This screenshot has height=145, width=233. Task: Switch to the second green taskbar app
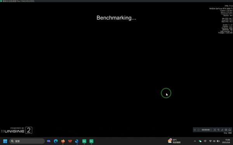coord(91,141)
